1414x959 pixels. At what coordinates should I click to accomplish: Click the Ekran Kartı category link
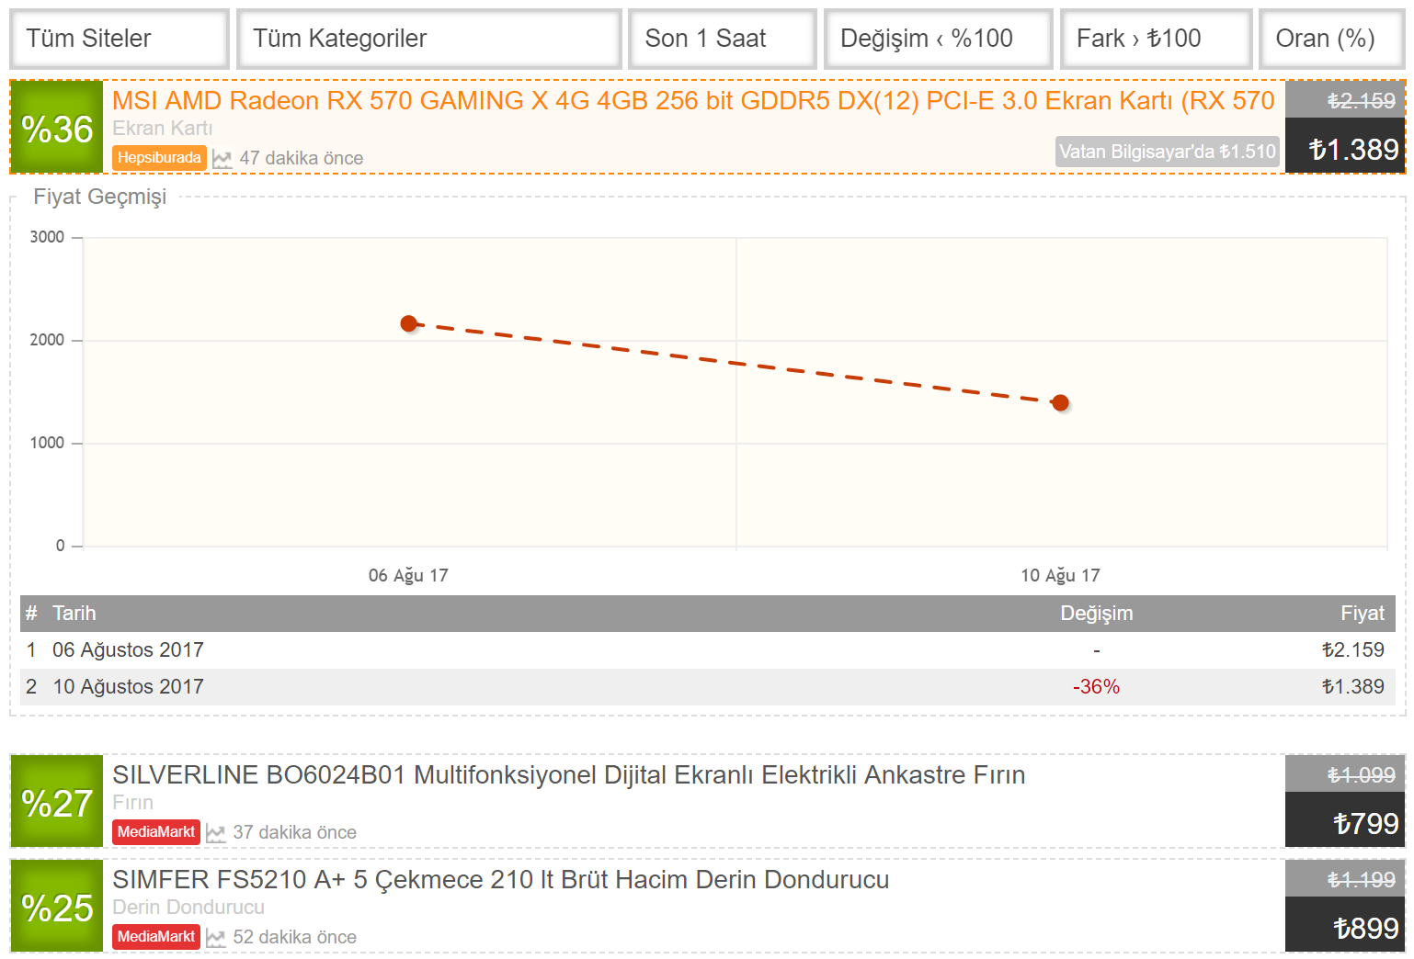click(x=162, y=129)
